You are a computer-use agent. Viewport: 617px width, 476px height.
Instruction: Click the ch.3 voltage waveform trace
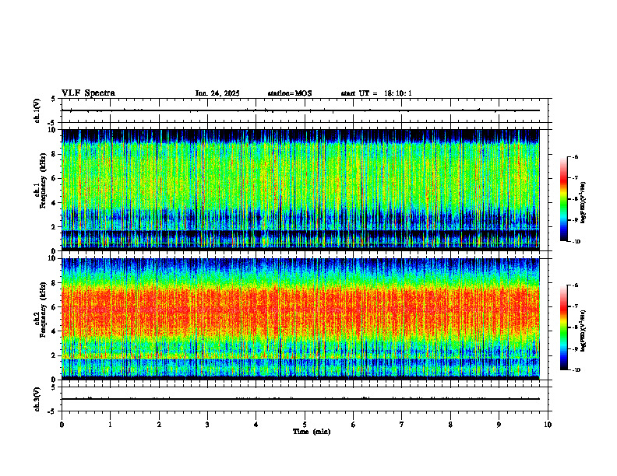pyautogui.click(x=301, y=399)
